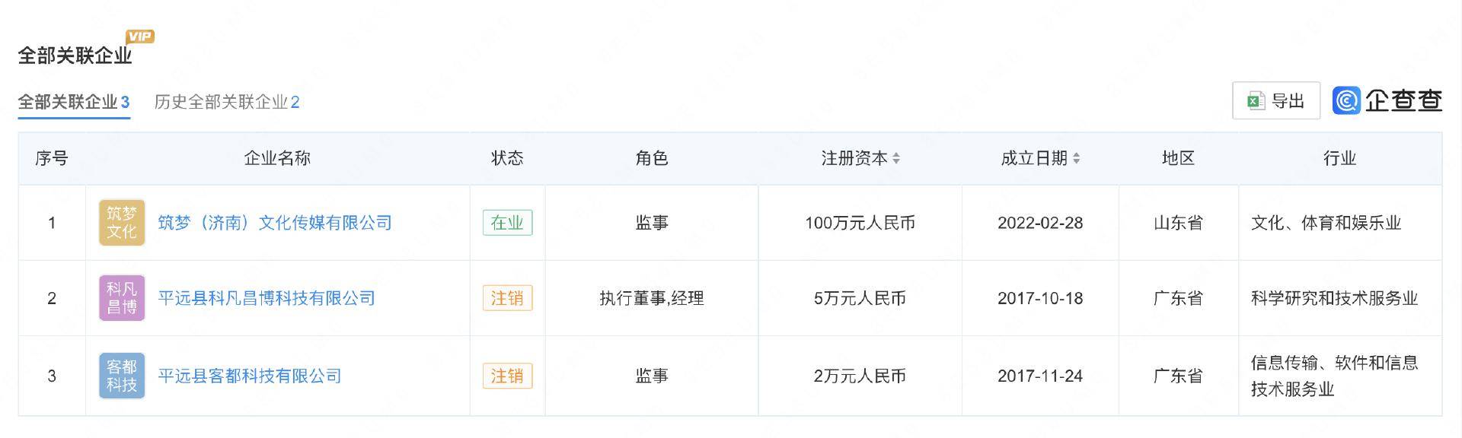This screenshot has width=1462, height=438.
Task: Click 注销 status tag for 客都科技
Action: pyautogui.click(x=507, y=376)
